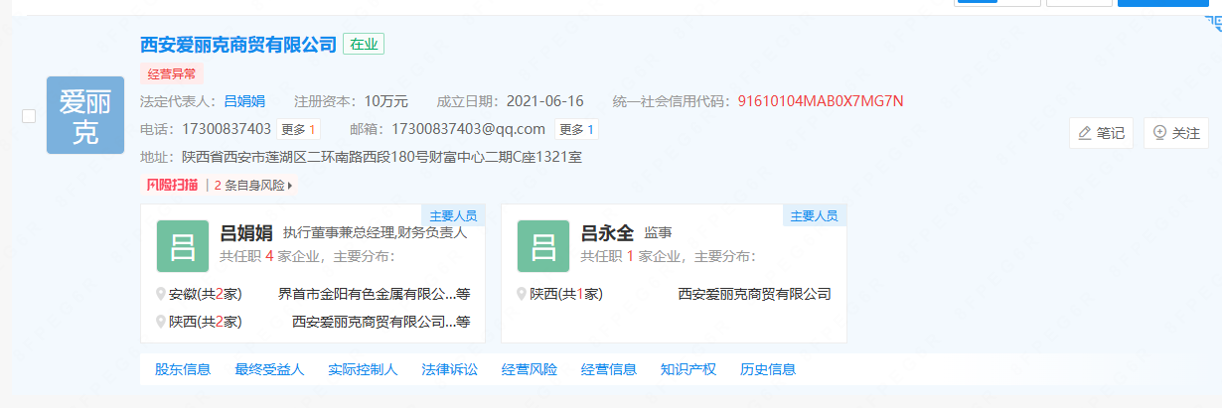Switch to 实际控制人 tab
Screen dimensions: 1222x408
click(363, 369)
